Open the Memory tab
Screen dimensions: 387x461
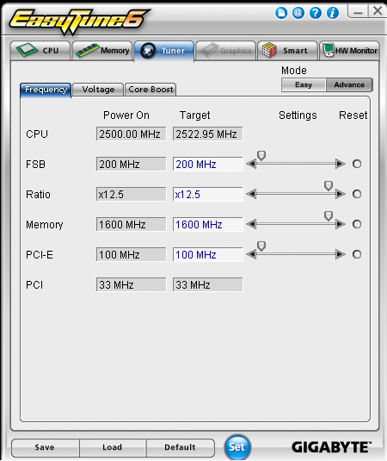pos(102,51)
